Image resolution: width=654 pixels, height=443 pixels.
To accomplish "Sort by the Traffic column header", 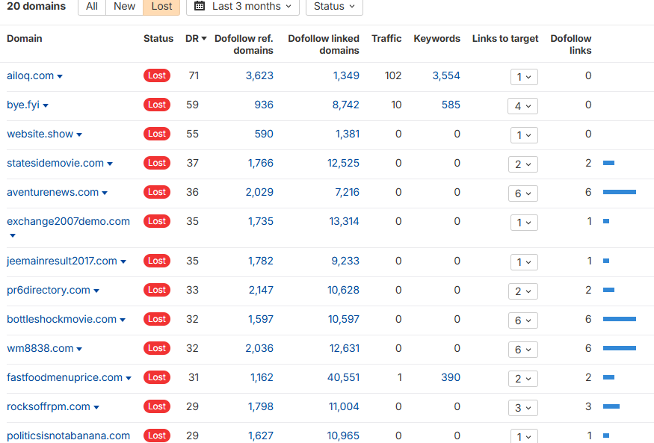I will click(386, 39).
